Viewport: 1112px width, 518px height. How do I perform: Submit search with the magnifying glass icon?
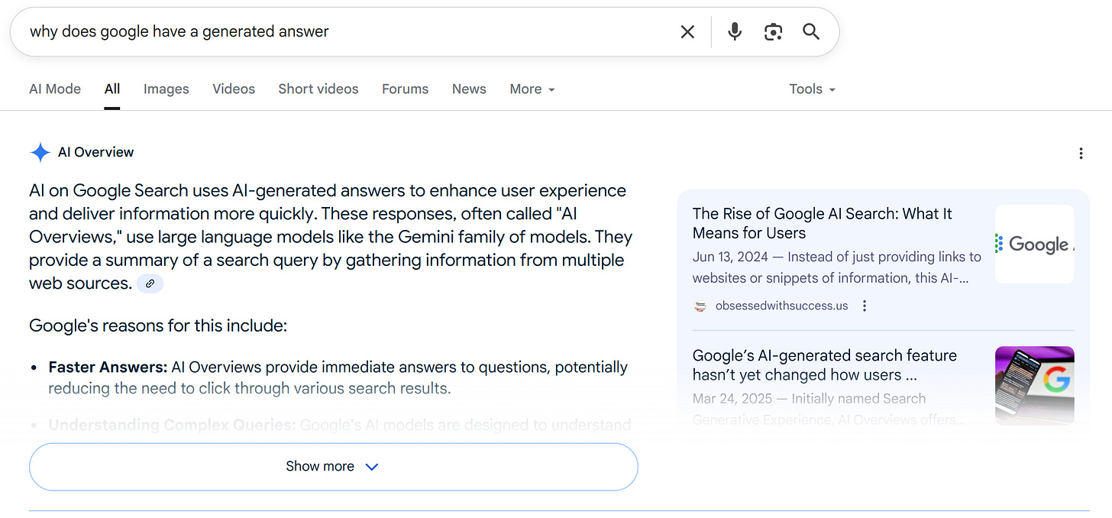(x=811, y=31)
